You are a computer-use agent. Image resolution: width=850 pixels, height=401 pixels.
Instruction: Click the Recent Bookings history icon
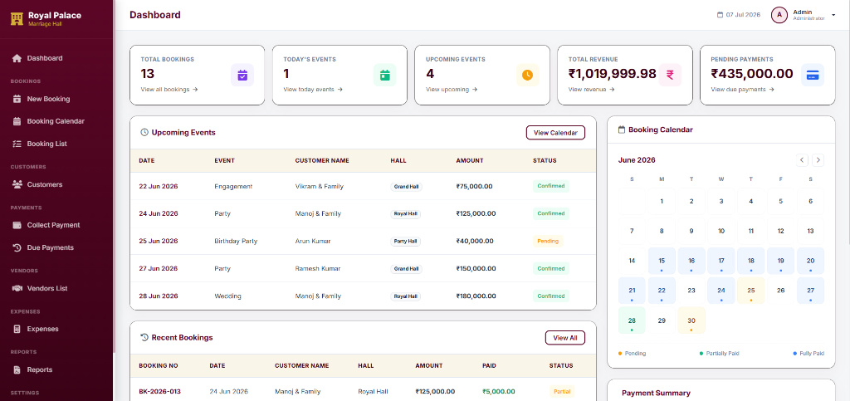tap(144, 338)
